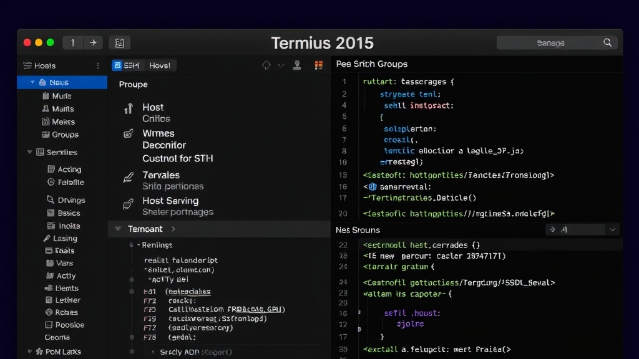Open the Tervales entry
Viewport: 639px width, 359px height.
pyautogui.click(x=173, y=180)
